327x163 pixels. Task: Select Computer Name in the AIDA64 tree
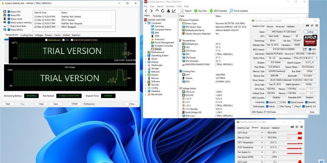point(163,30)
